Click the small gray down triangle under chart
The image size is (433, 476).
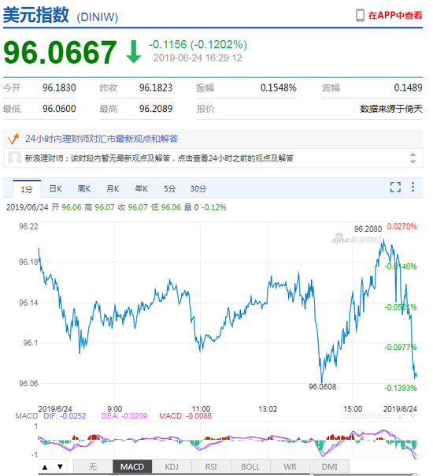coord(413,417)
